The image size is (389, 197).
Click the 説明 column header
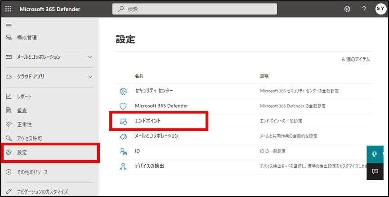click(x=264, y=76)
